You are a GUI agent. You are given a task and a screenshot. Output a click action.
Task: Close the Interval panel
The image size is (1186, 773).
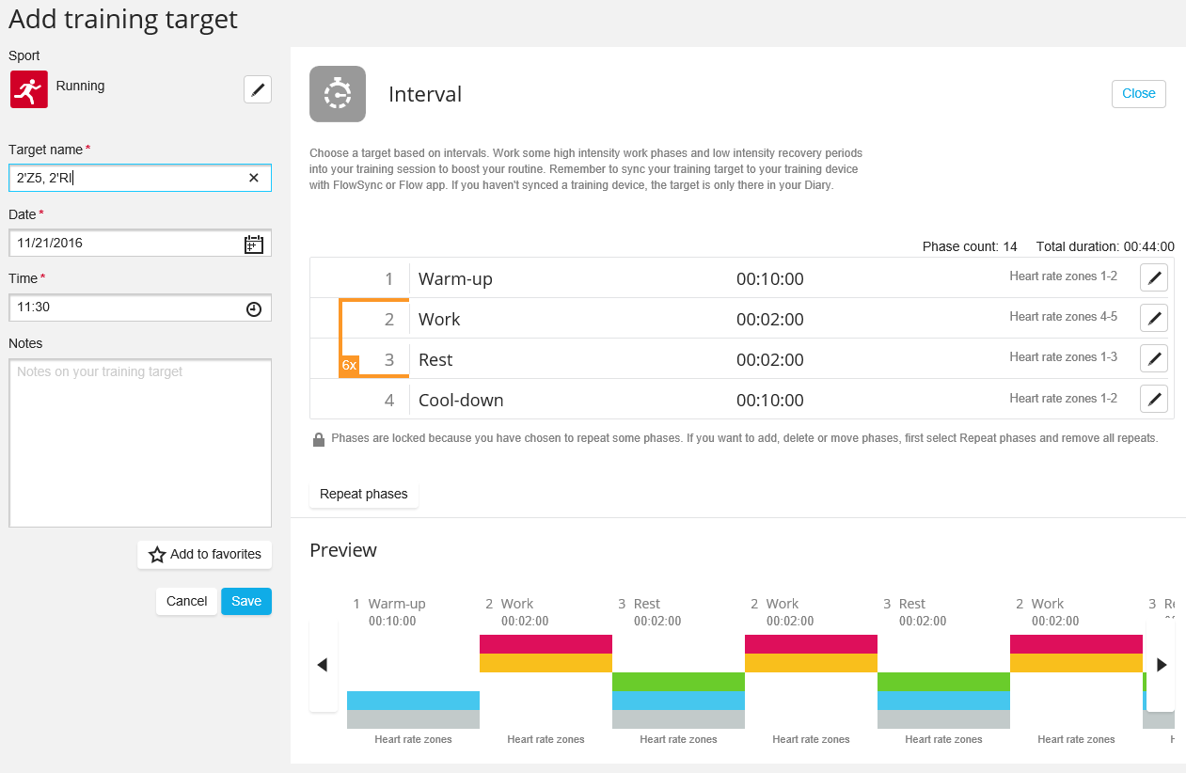click(x=1139, y=94)
